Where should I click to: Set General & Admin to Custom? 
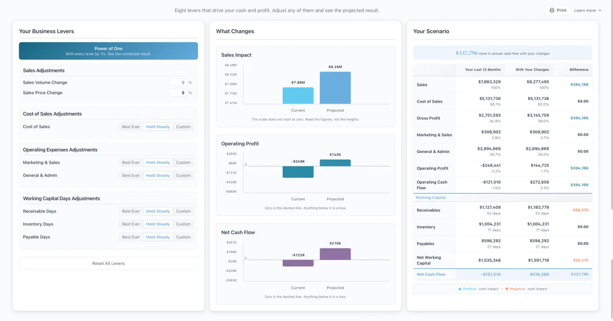(184, 175)
